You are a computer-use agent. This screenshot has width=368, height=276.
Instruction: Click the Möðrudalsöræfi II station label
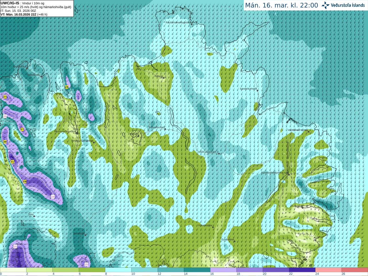(208, 152)
